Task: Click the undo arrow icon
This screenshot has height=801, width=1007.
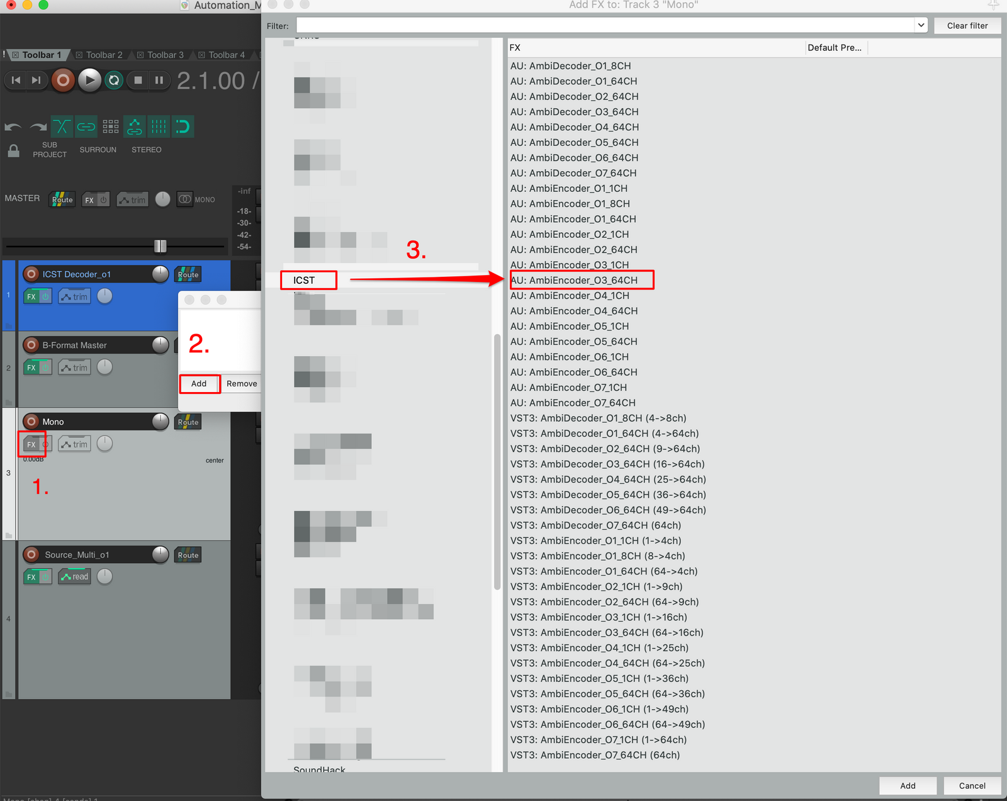Action: (x=13, y=127)
